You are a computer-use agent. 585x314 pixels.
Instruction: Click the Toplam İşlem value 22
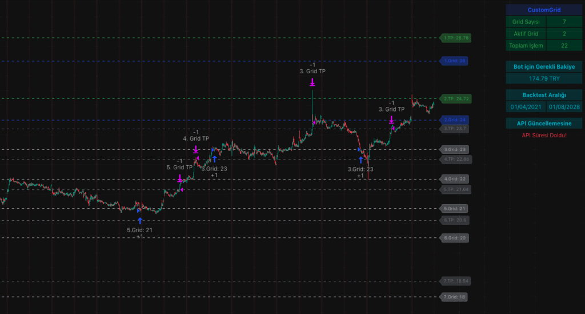point(564,46)
